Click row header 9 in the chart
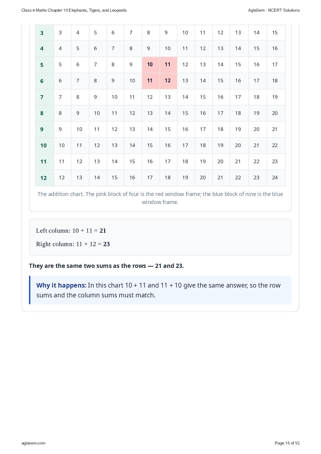This screenshot has height=454, width=321. 44,129
